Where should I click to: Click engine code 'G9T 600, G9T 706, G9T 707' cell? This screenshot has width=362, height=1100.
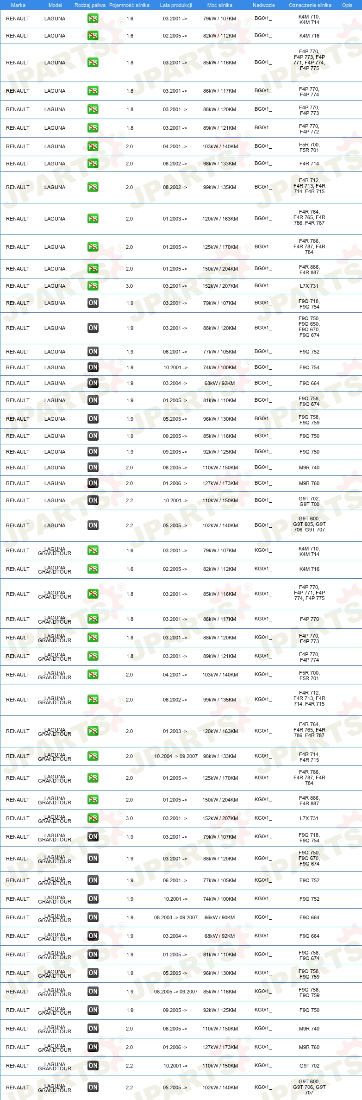click(x=309, y=1087)
